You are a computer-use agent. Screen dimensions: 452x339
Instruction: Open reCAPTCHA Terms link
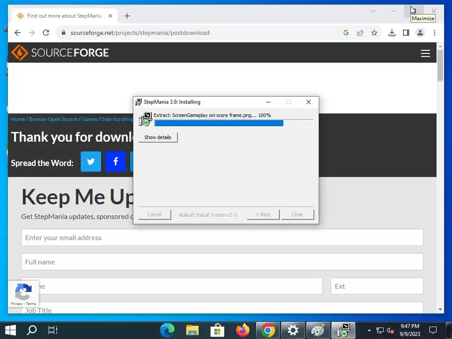point(30,304)
